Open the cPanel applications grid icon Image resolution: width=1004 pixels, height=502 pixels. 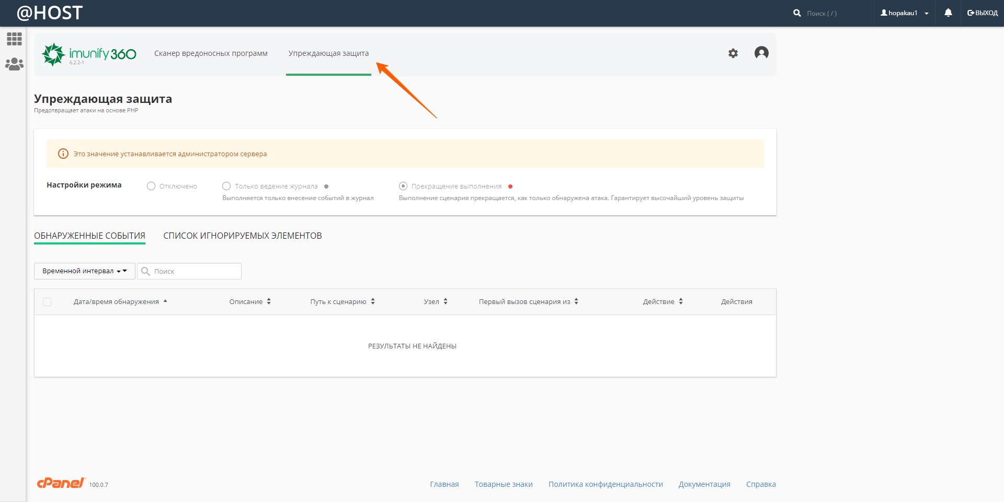point(14,39)
